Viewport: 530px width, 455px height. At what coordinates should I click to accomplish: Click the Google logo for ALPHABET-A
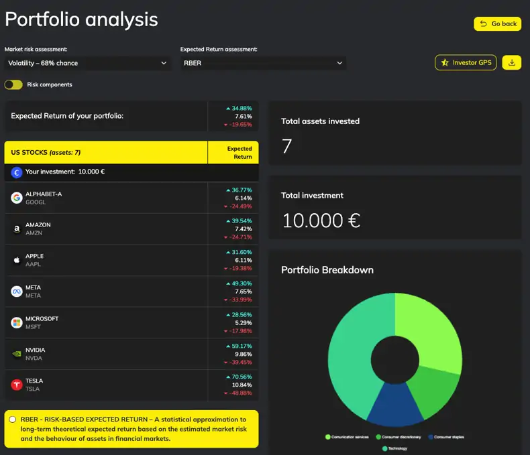click(17, 198)
